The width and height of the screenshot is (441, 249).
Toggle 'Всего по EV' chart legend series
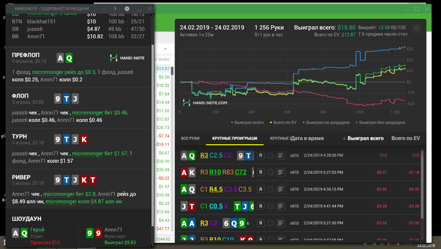pos(283,123)
